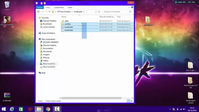
Task: Click horizontal scrollbar left arrow
Action: [x=60, y=98]
